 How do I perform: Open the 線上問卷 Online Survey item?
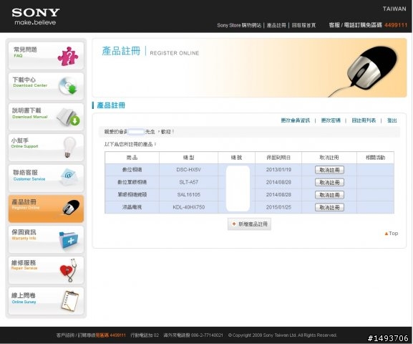point(46,300)
